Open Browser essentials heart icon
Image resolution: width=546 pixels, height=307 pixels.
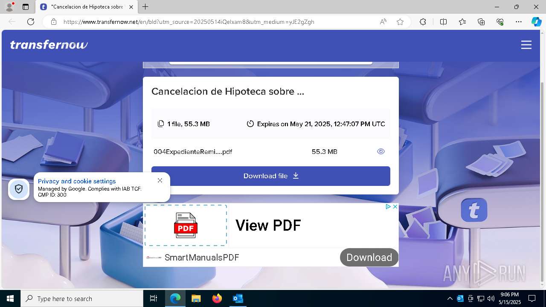pyautogui.click(x=500, y=22)
